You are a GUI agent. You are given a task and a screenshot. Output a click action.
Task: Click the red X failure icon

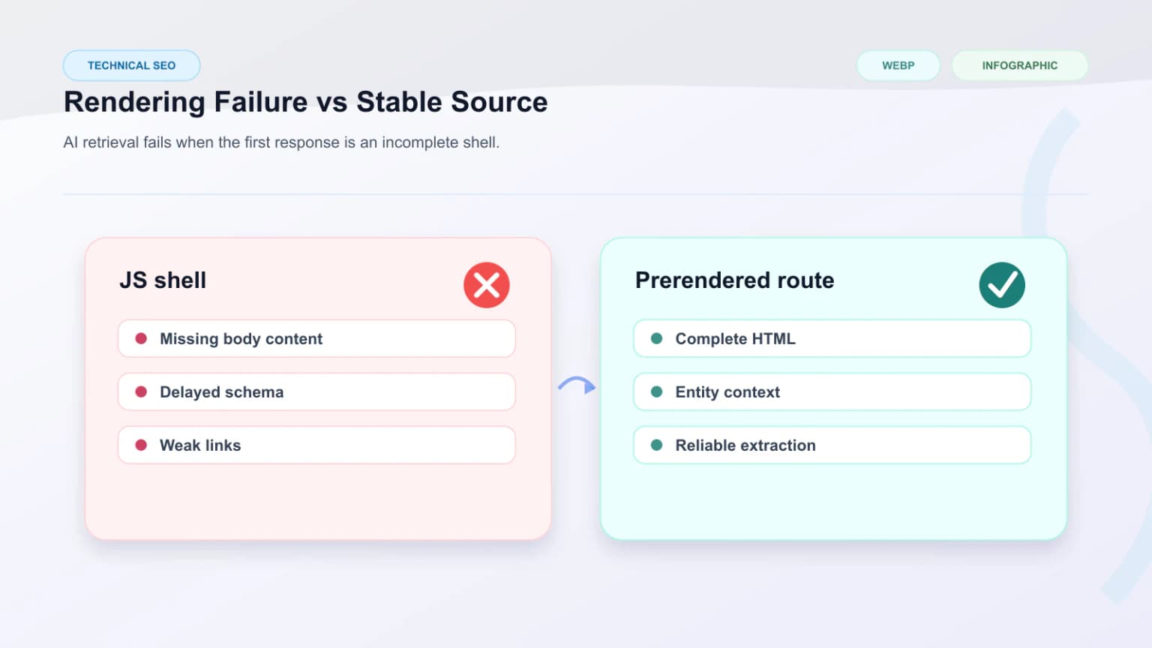coord(487,285)
